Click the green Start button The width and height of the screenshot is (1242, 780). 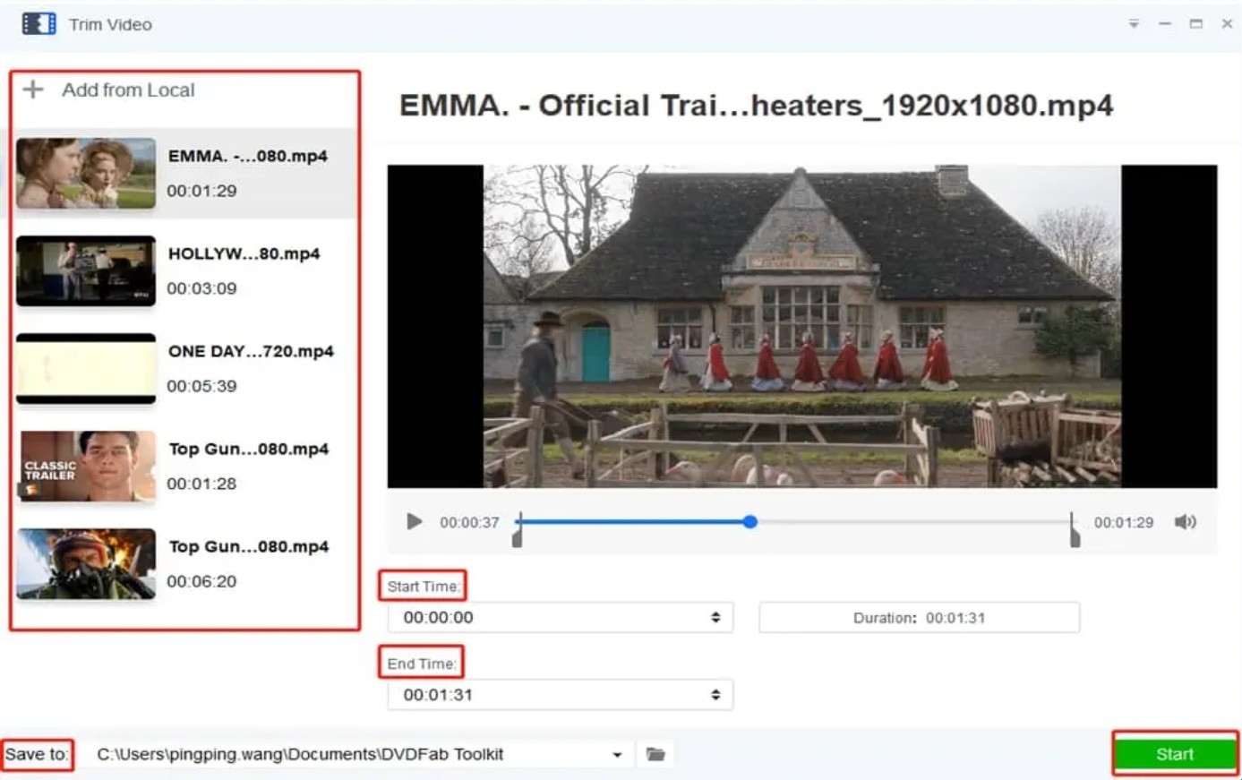(1175, 754)
